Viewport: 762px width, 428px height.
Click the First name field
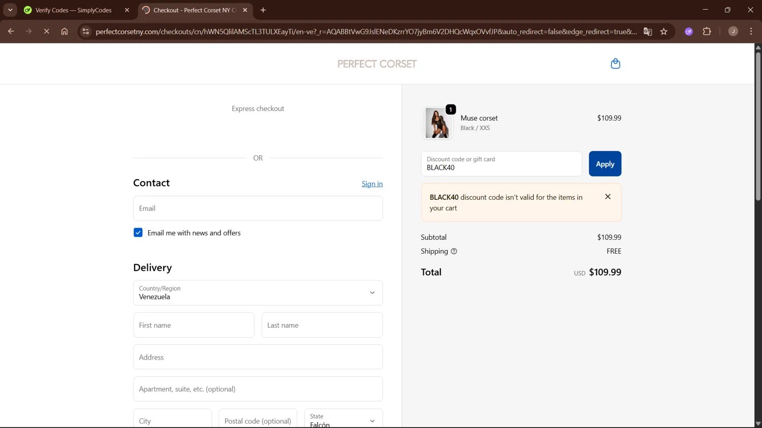(x=194, y=325)
